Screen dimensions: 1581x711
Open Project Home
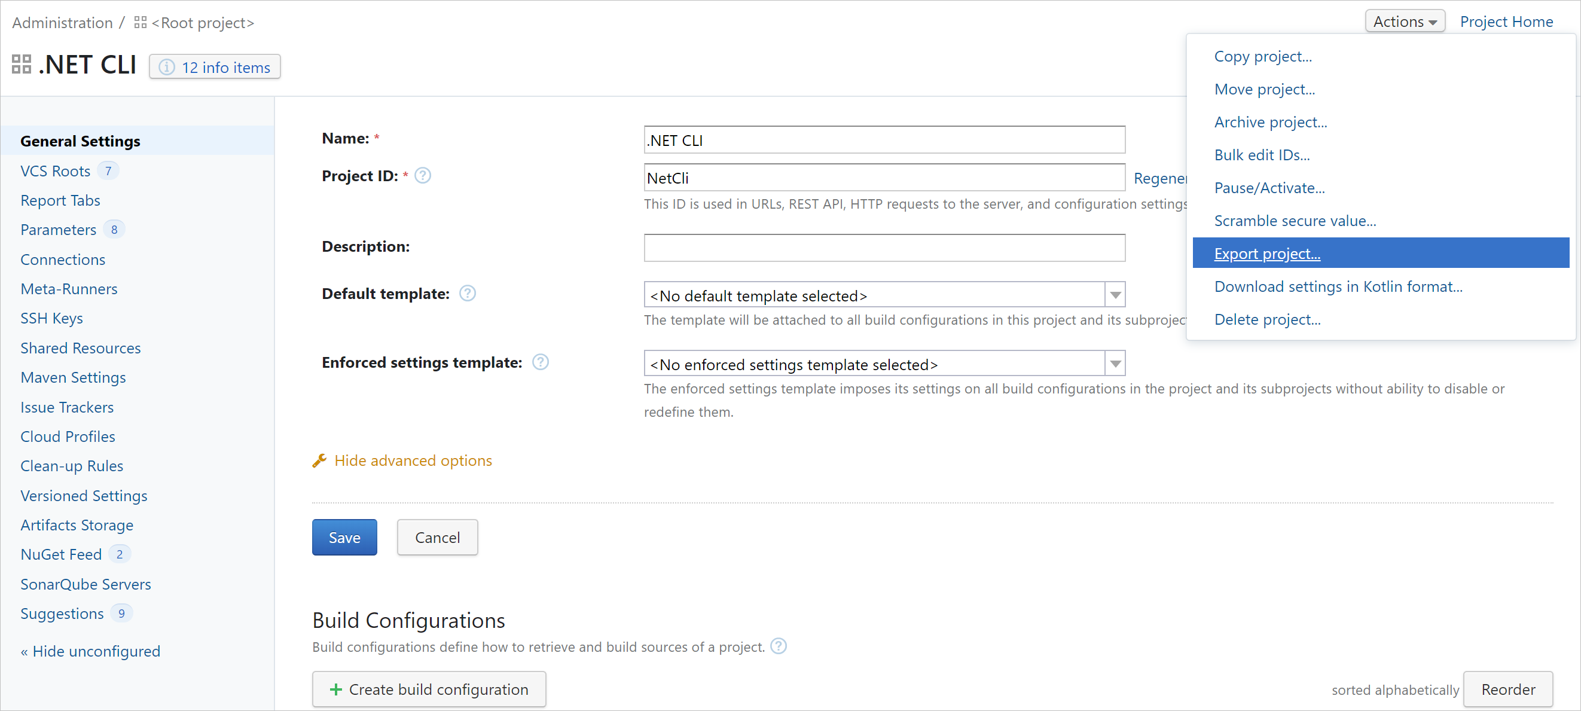(x=1507, y=22)
